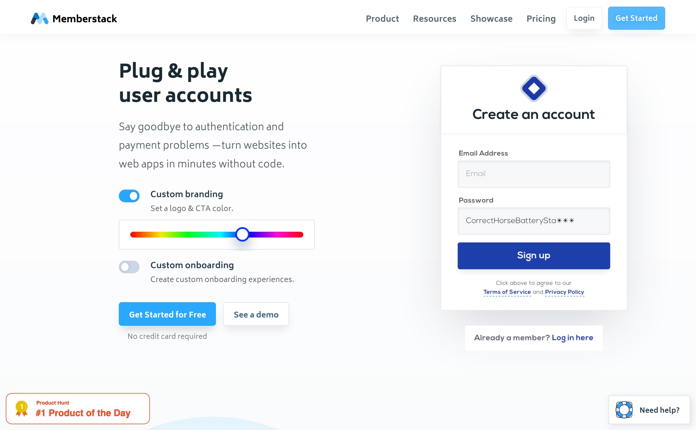
Task: Toggle the Custom branding switch on
Action: (x=129, y=196)
